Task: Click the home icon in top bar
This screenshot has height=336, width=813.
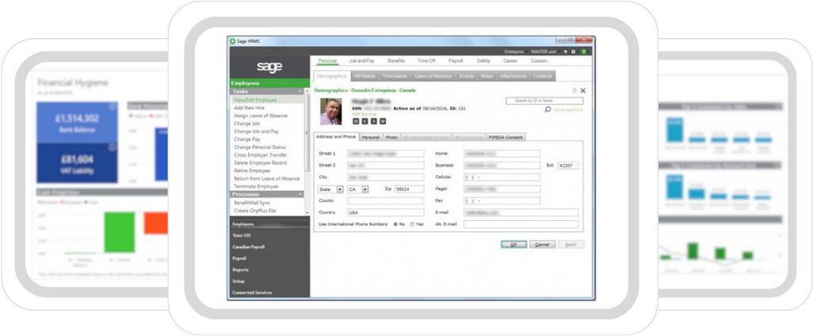Action: (x=564, y=52)
